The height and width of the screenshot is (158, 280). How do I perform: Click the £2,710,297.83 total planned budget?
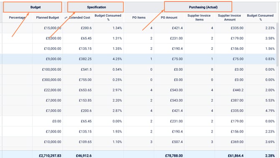[50, 155]
